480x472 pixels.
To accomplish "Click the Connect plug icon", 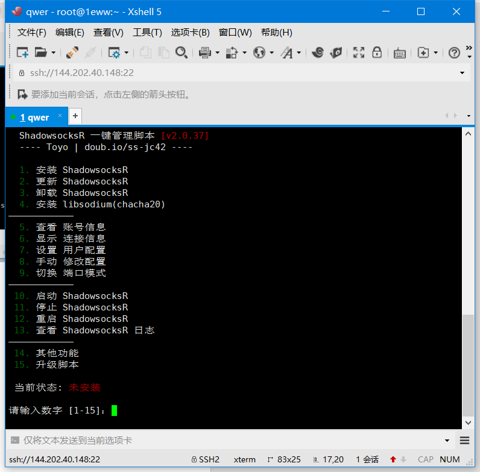I will [72, 52].
